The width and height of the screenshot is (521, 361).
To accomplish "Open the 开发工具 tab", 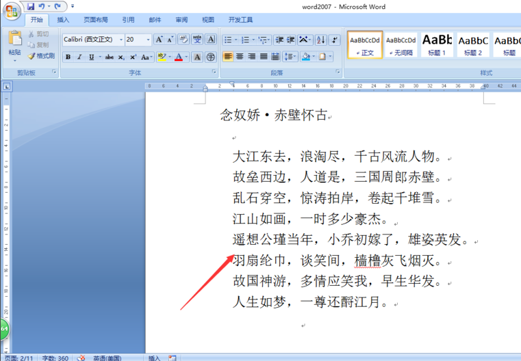I will pos(240,20).
